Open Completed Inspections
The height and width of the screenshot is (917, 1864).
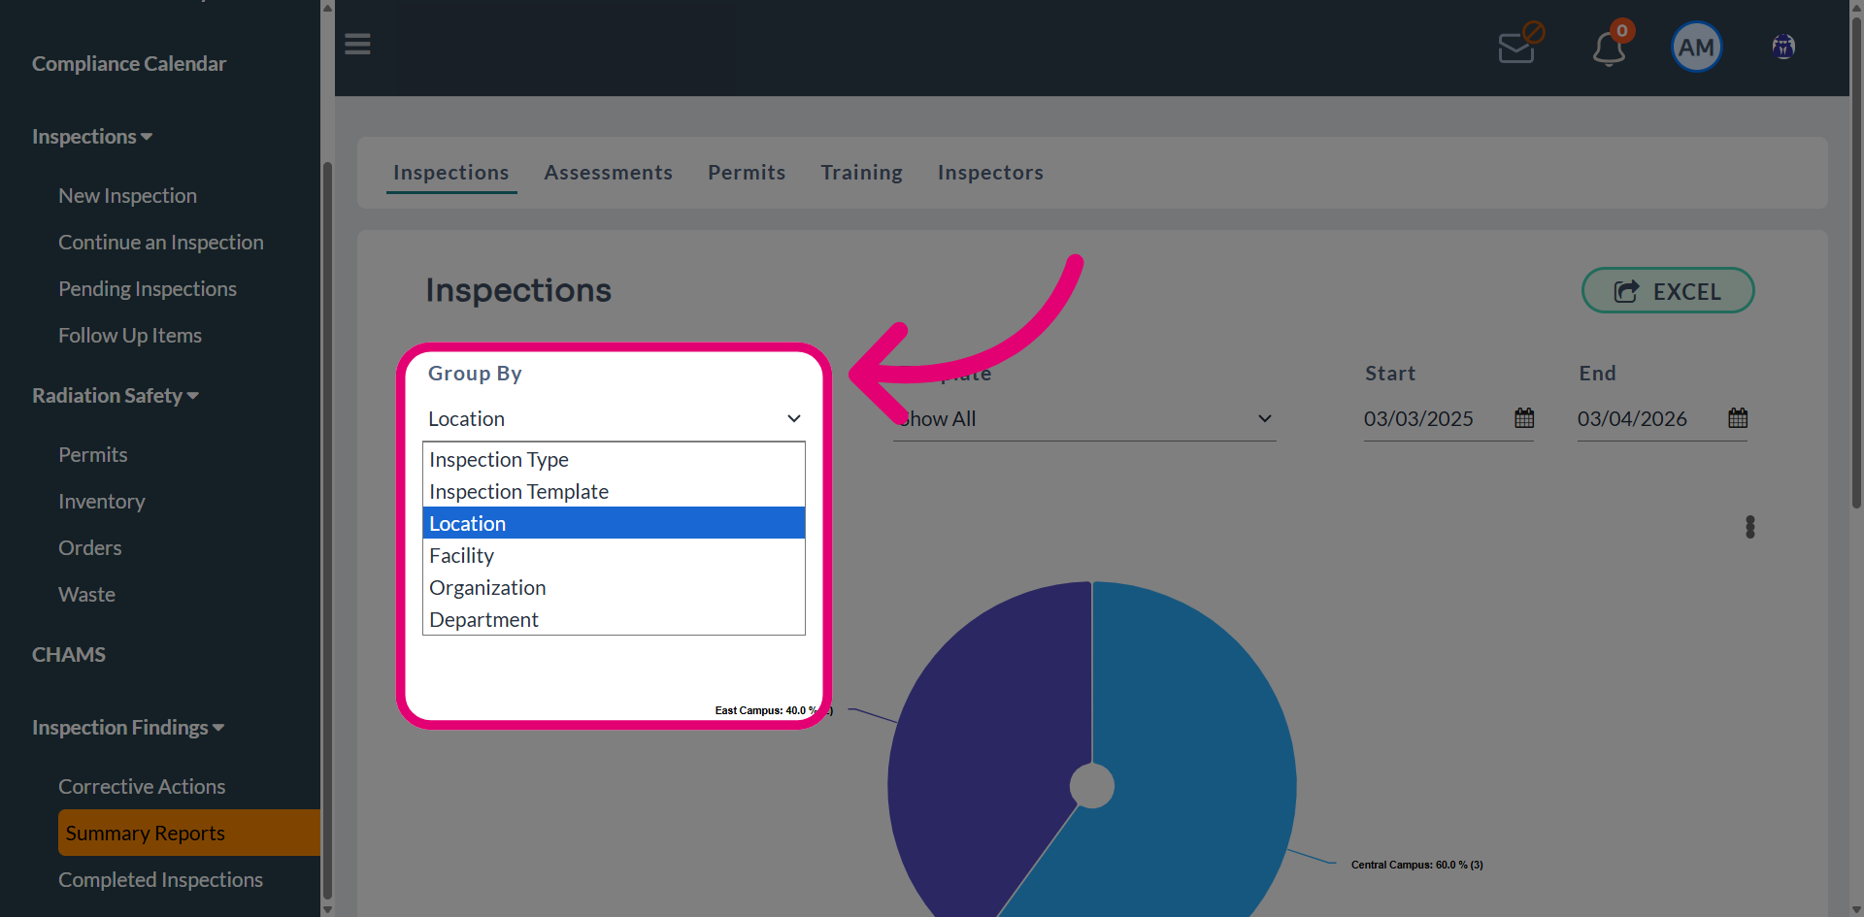click(160, 880)
